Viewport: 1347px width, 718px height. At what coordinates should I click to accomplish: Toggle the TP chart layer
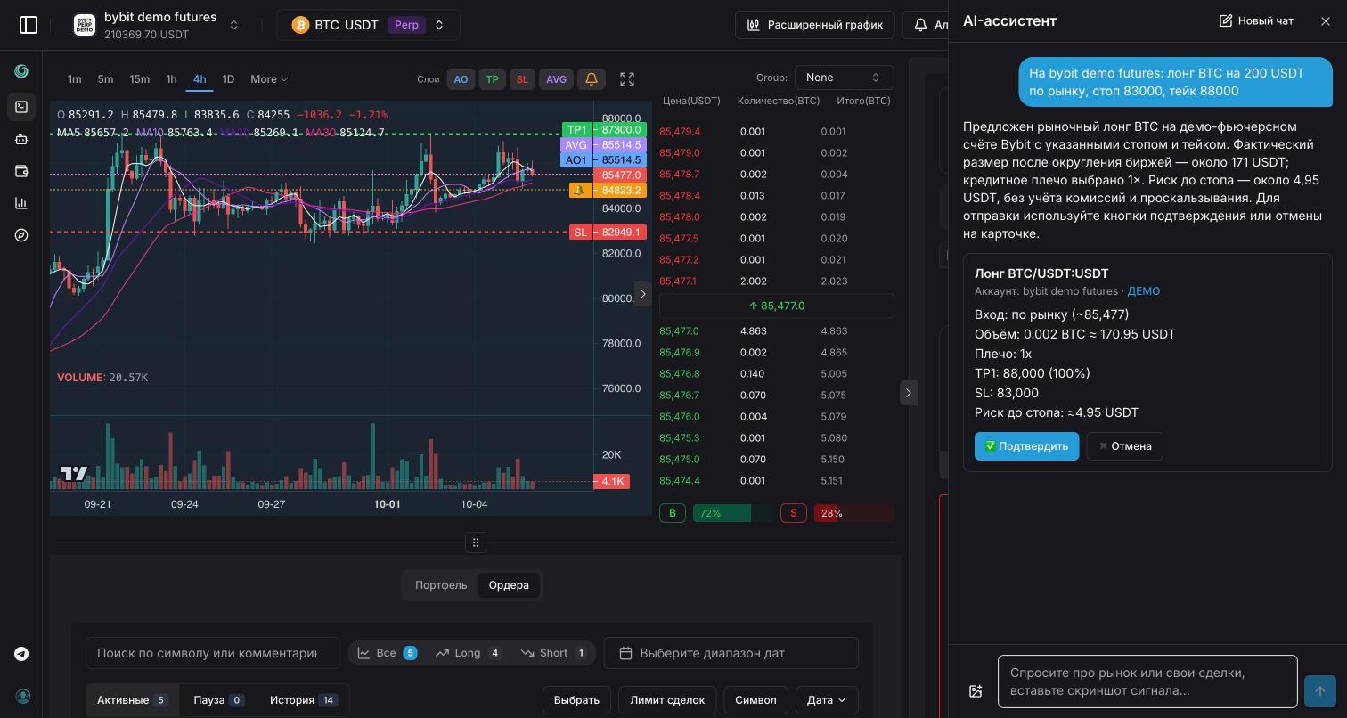click(492, 79)
